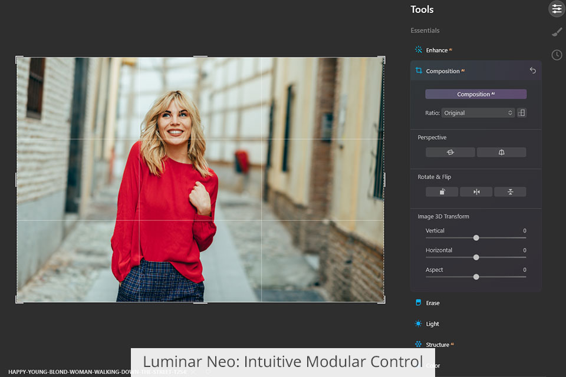Viewport: 566px width, 377px height.
Task: Flip image vertically icon
Action: click(510, 192)
